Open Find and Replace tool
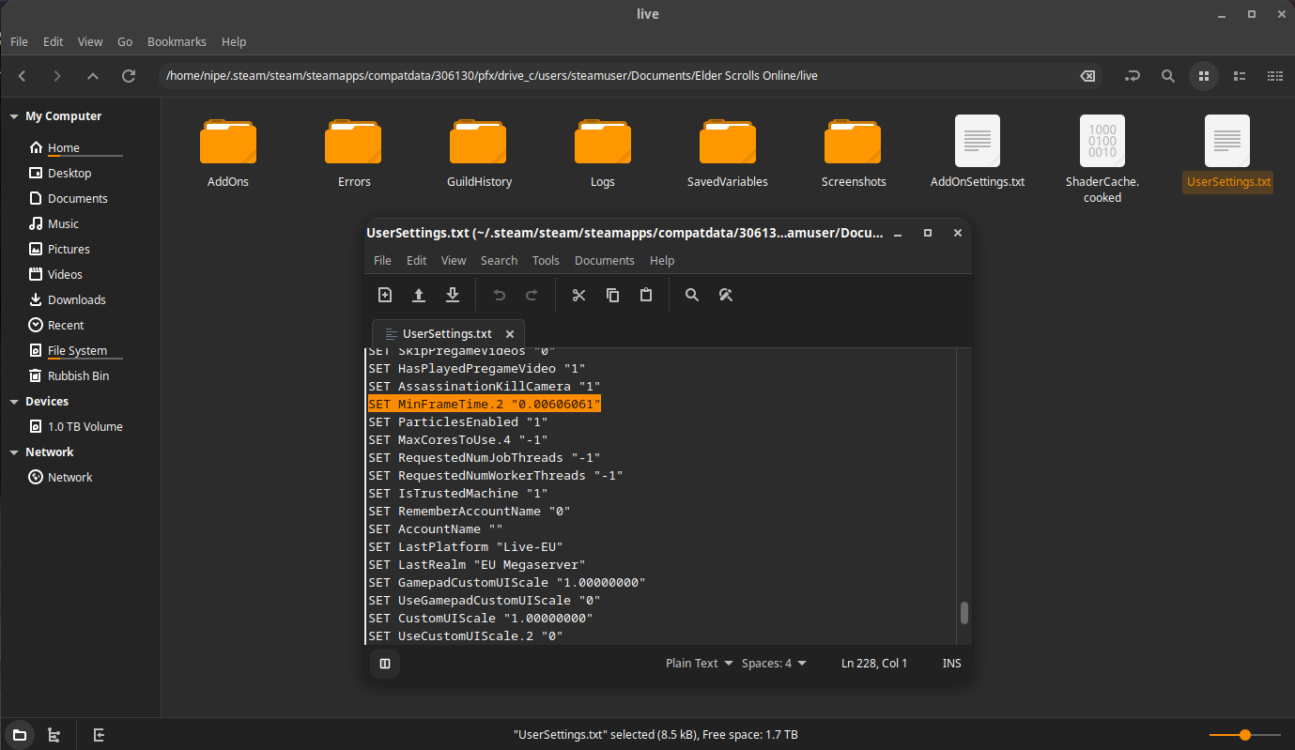 (725, 295)
